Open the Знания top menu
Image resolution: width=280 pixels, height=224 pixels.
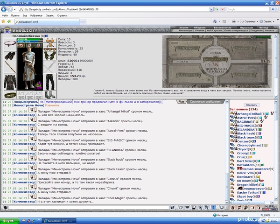(x=184, y=28)
